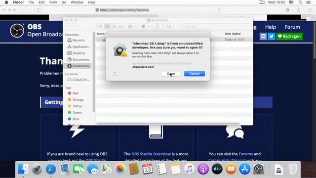316x178 pixels.
Task: Click the Twitter icon on OBS site
Action: click(272, 36)
